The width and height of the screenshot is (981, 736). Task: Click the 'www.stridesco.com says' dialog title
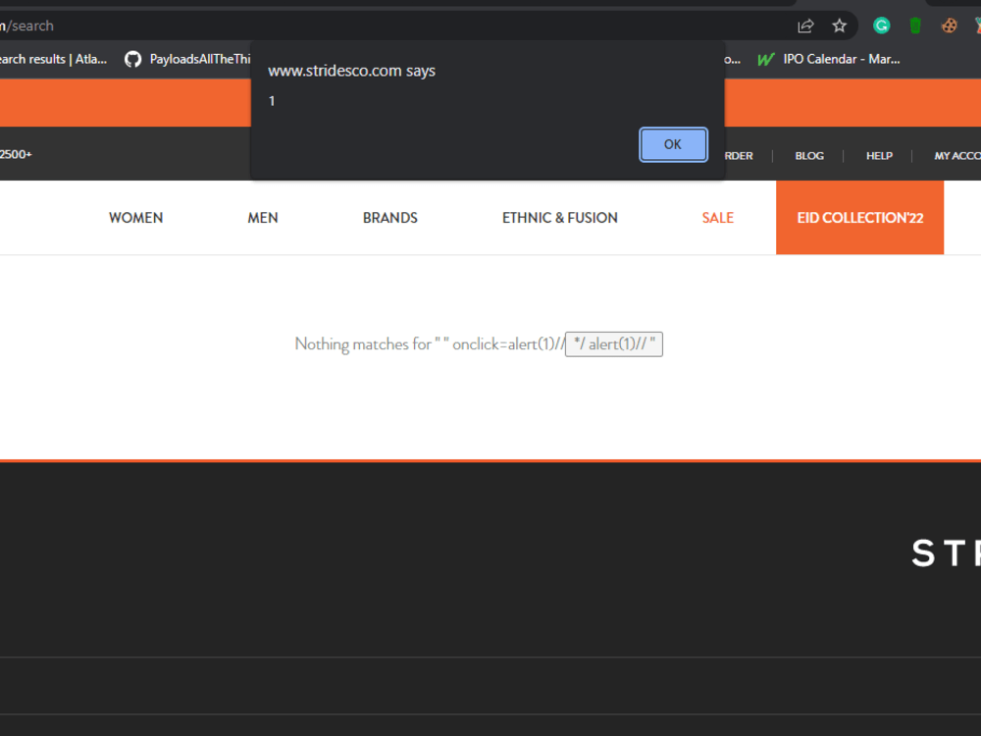[x=351, y=71]
